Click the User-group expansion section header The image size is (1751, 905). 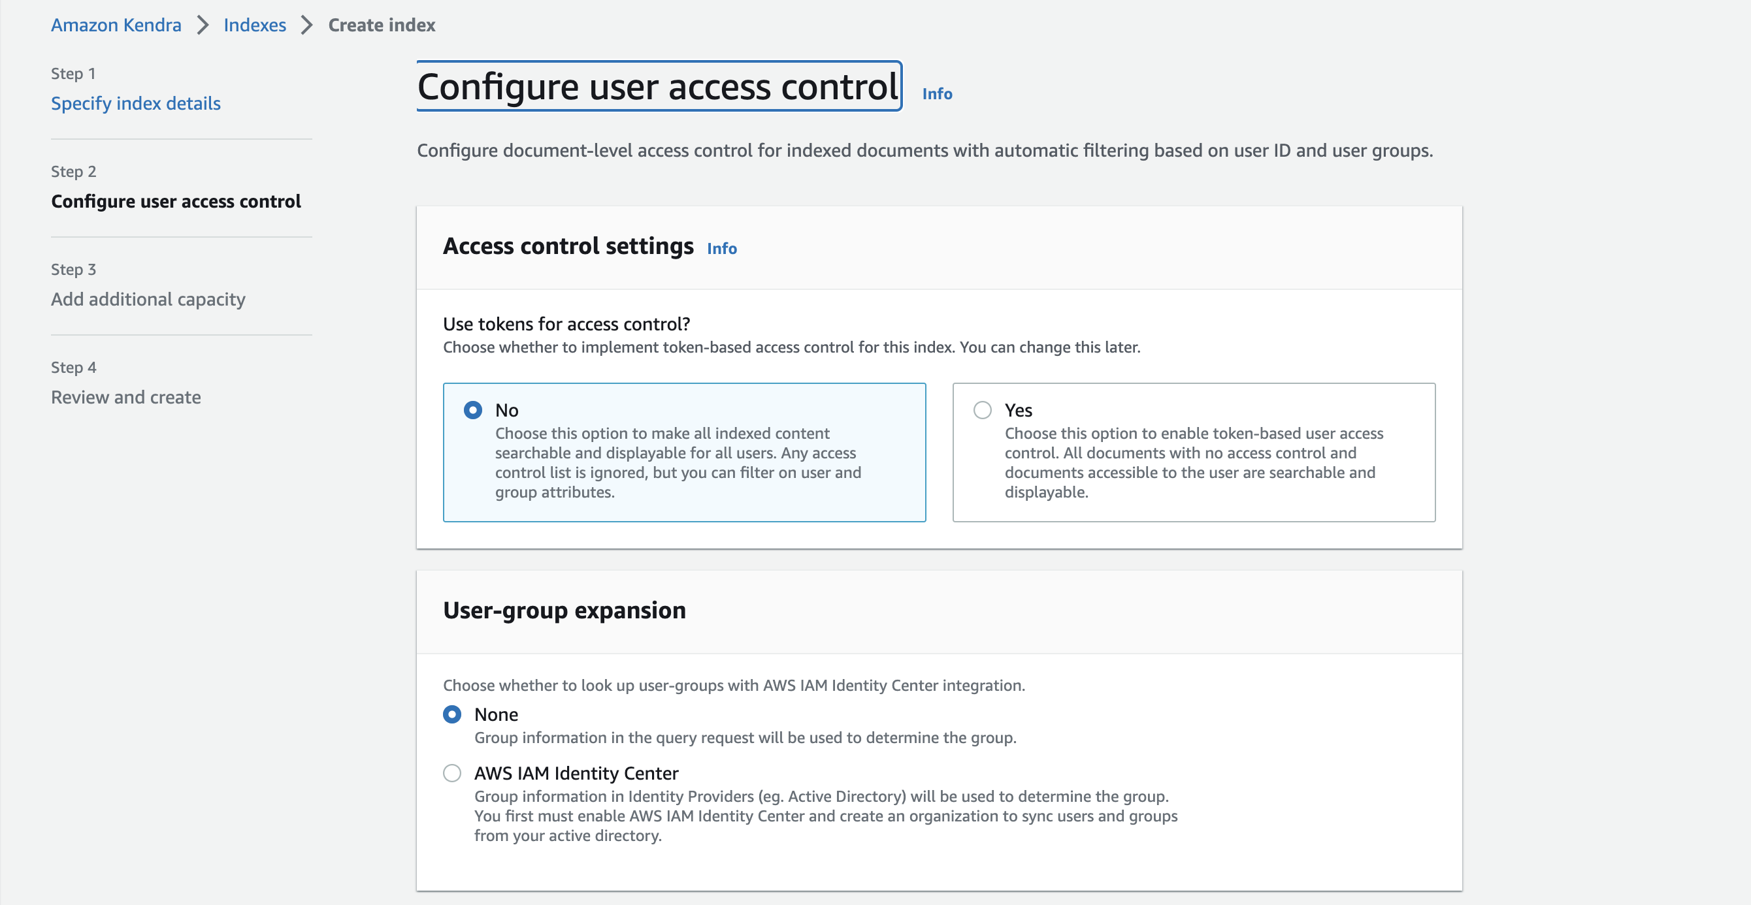563,610
